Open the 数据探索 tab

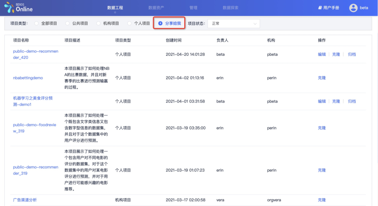tap(230, 8)
